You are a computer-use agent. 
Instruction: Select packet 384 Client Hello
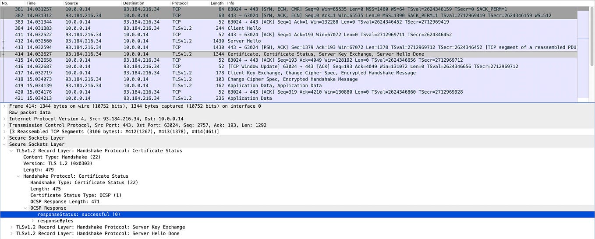point(289,28)
